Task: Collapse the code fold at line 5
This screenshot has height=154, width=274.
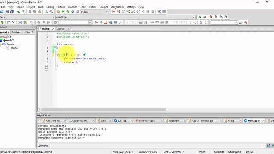Action: (x=55, y=47)
